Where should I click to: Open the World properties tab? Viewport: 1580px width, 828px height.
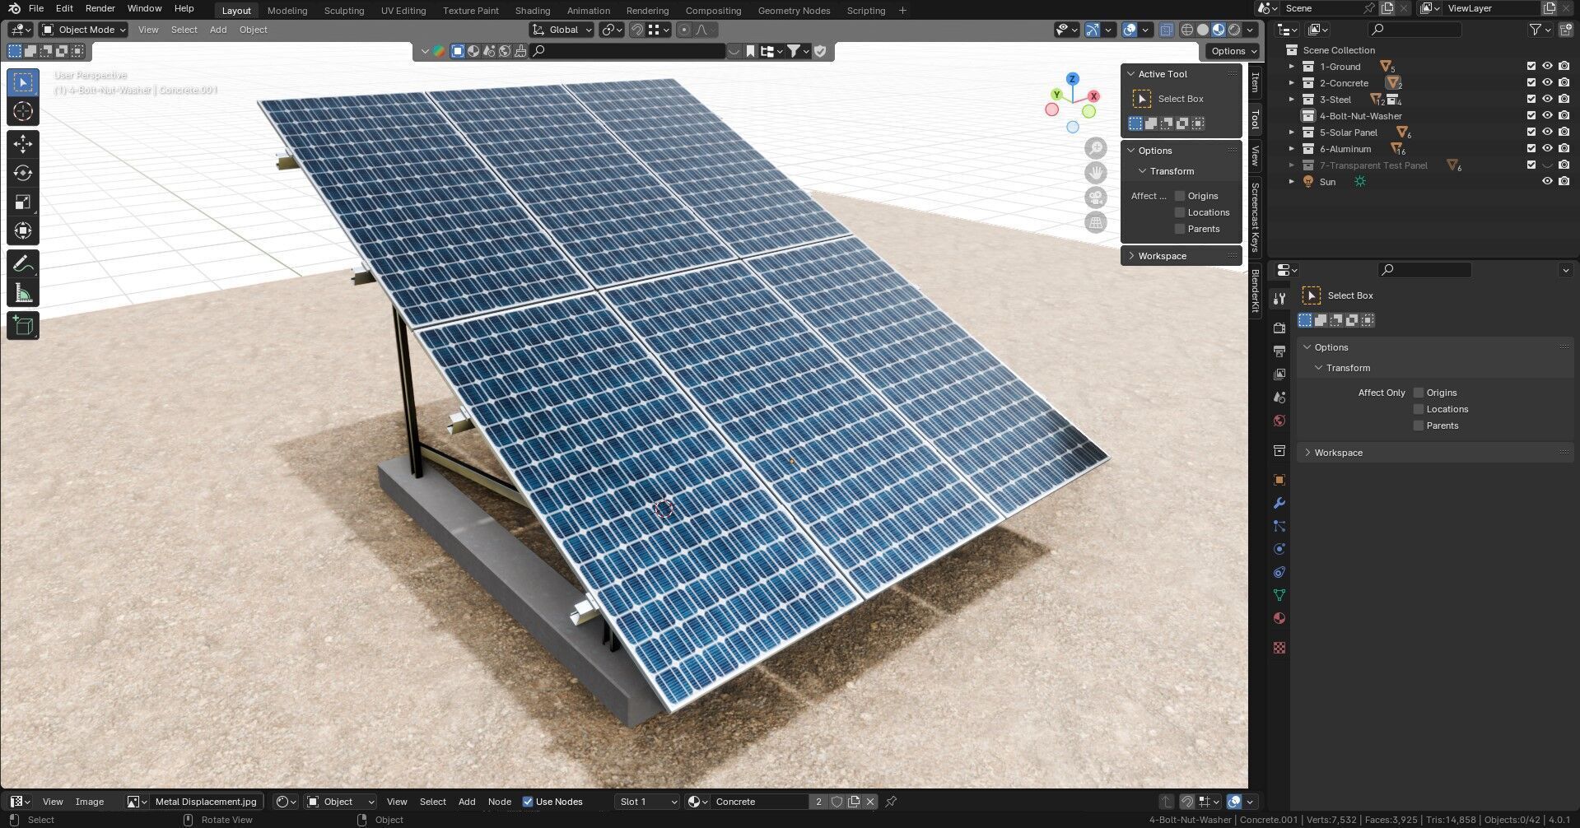coord(1279,421)
